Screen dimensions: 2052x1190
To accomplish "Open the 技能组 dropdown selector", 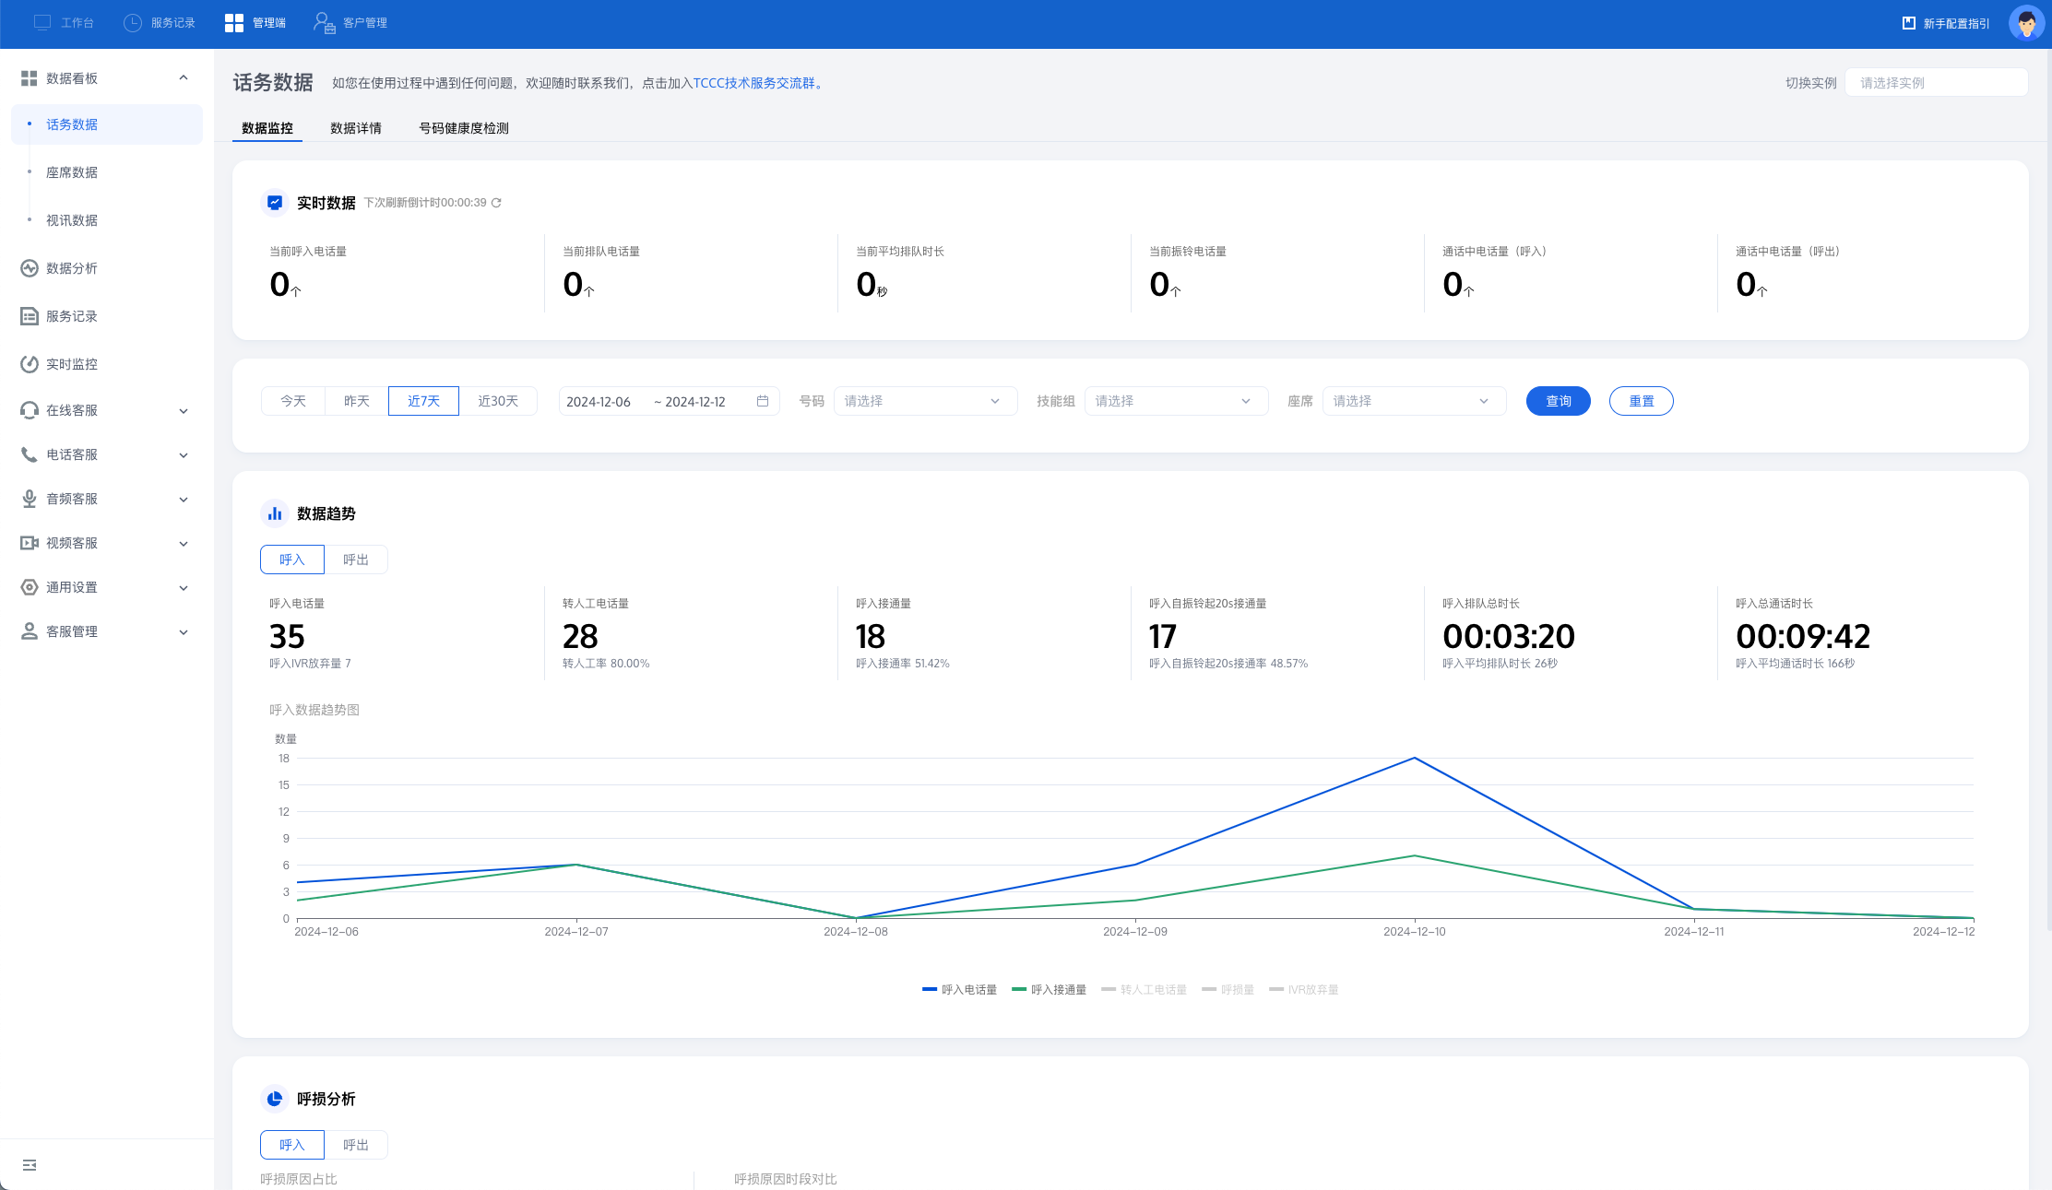I will click(x=1175, y=401).
